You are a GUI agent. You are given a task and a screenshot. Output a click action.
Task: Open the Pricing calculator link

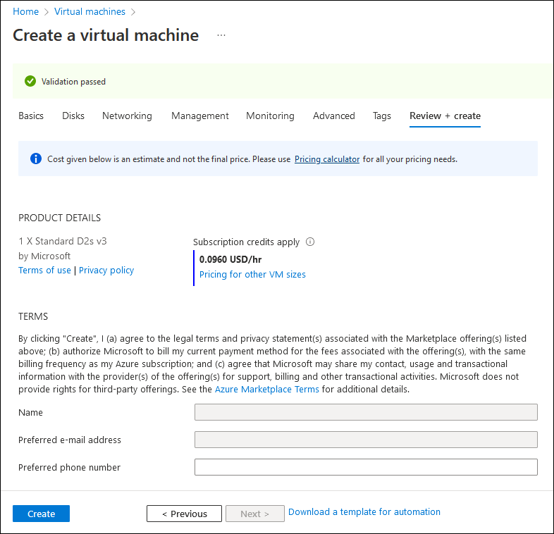[327, 159]
